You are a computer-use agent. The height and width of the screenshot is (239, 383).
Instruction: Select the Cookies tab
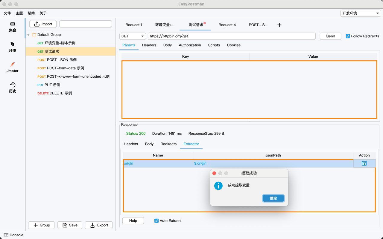pos(234,45)
